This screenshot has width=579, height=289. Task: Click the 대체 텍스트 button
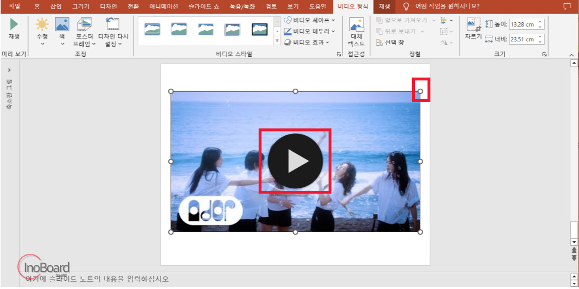(357, 32)
